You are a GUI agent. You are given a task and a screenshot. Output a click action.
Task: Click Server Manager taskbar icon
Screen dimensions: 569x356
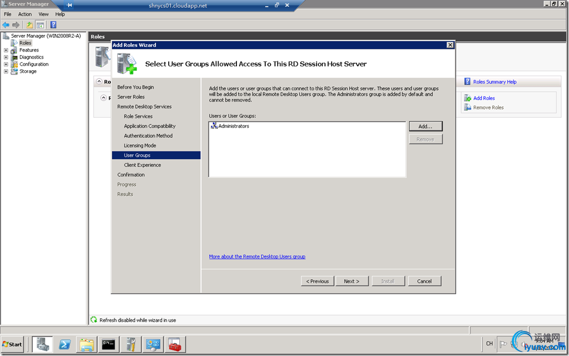pos(43,344)
